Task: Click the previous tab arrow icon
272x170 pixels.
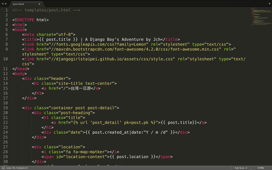Action: [x=3, y=4]
